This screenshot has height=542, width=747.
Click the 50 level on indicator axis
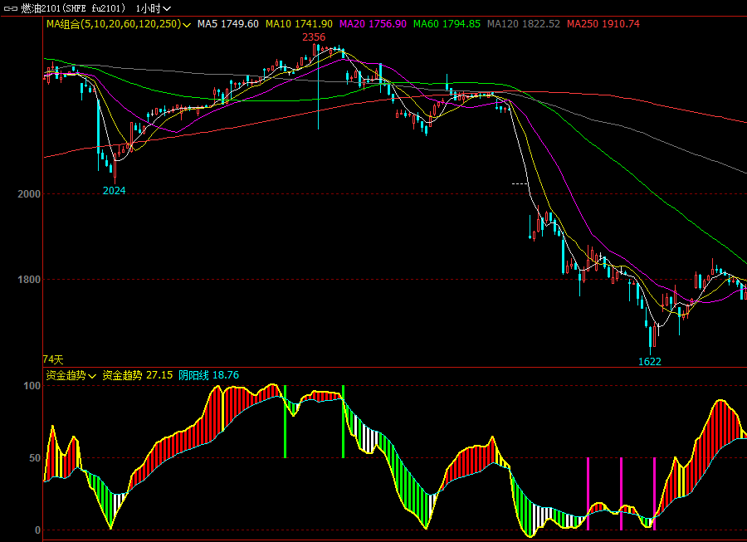(35, 458)
